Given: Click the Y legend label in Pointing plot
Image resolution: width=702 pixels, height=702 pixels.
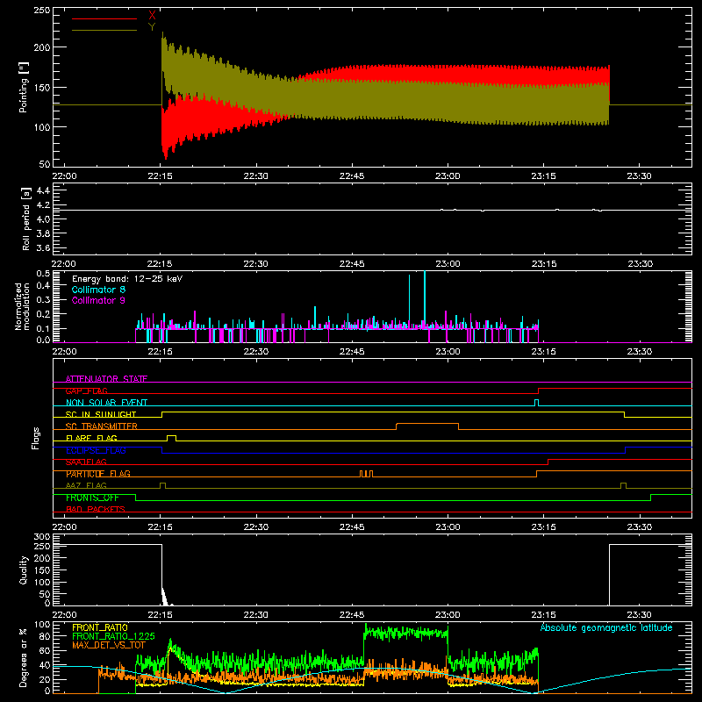Looking at the screenshot, I should tap(152, 27).
